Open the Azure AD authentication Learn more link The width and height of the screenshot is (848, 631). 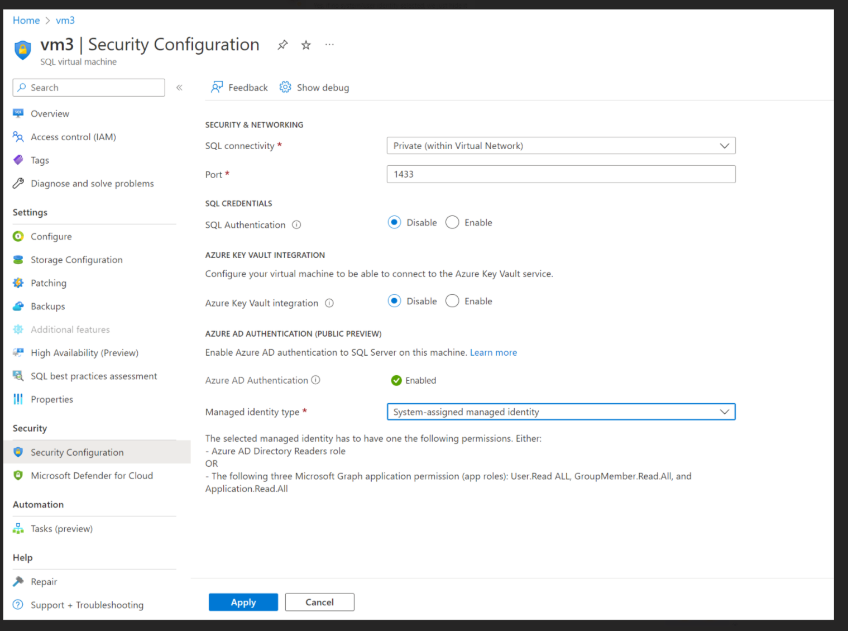[493, 352]
